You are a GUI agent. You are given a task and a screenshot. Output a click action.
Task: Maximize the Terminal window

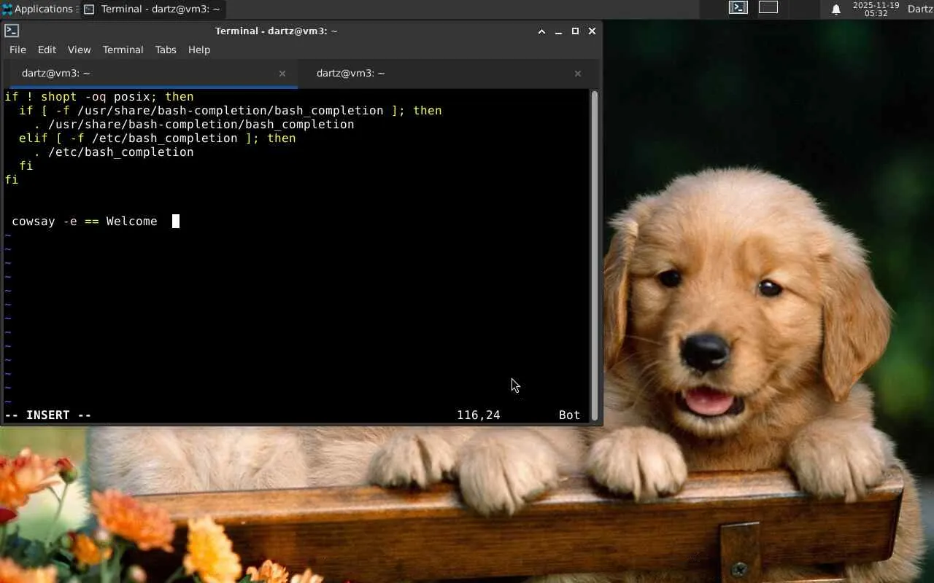click(575, 31)
